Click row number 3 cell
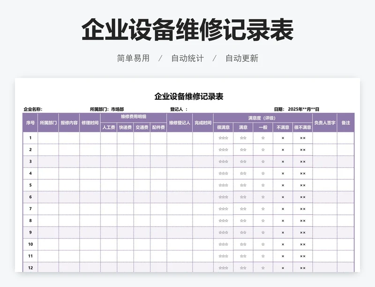375x287 pixels. [30, 162]
